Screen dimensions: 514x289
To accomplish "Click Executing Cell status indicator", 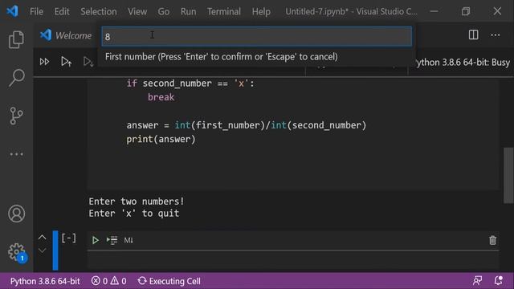I will coord(169,281).
